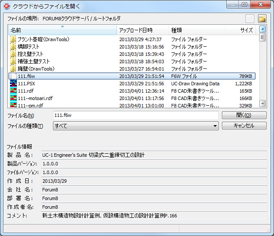
Task: Click the folder icon for 橋脚テスト
Action: click(13, 46)
